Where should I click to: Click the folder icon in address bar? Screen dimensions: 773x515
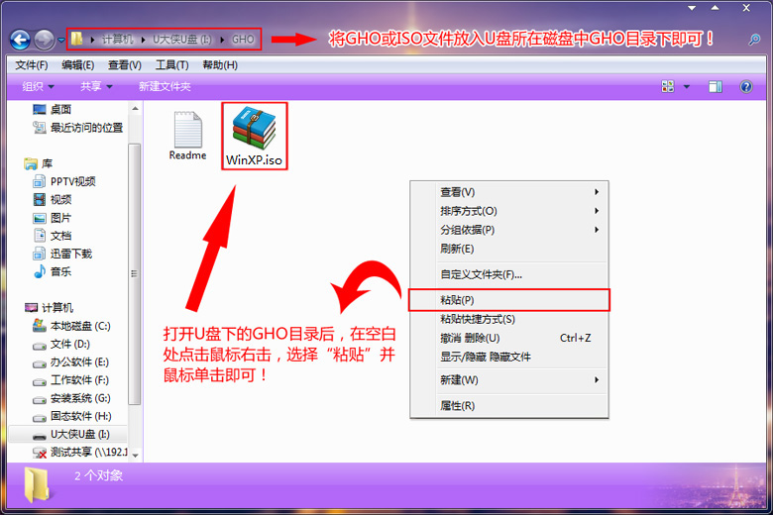[x=77, y=39]
